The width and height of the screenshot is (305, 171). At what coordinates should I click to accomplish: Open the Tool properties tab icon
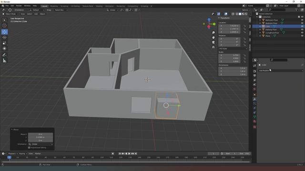[254, 66]
